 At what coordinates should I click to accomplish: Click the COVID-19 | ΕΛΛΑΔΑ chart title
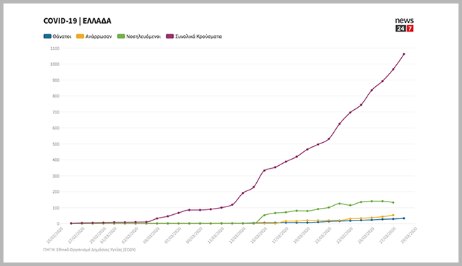click(x=77, y=21)
